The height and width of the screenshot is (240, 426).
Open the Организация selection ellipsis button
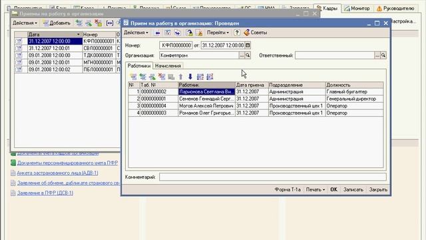242,55
